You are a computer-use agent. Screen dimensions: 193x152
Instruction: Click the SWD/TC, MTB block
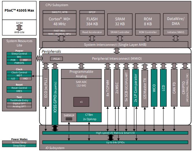[60, 12]
